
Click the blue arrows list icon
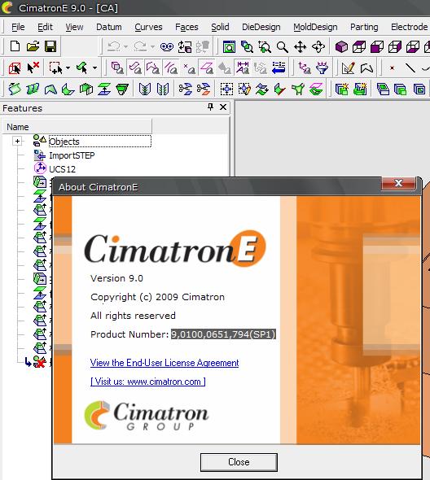tap(279, 68)
